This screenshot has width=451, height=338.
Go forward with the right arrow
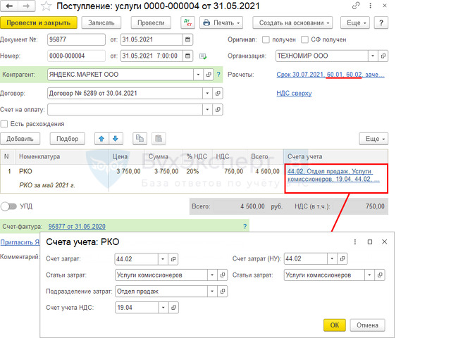click(x=27, y=6)
